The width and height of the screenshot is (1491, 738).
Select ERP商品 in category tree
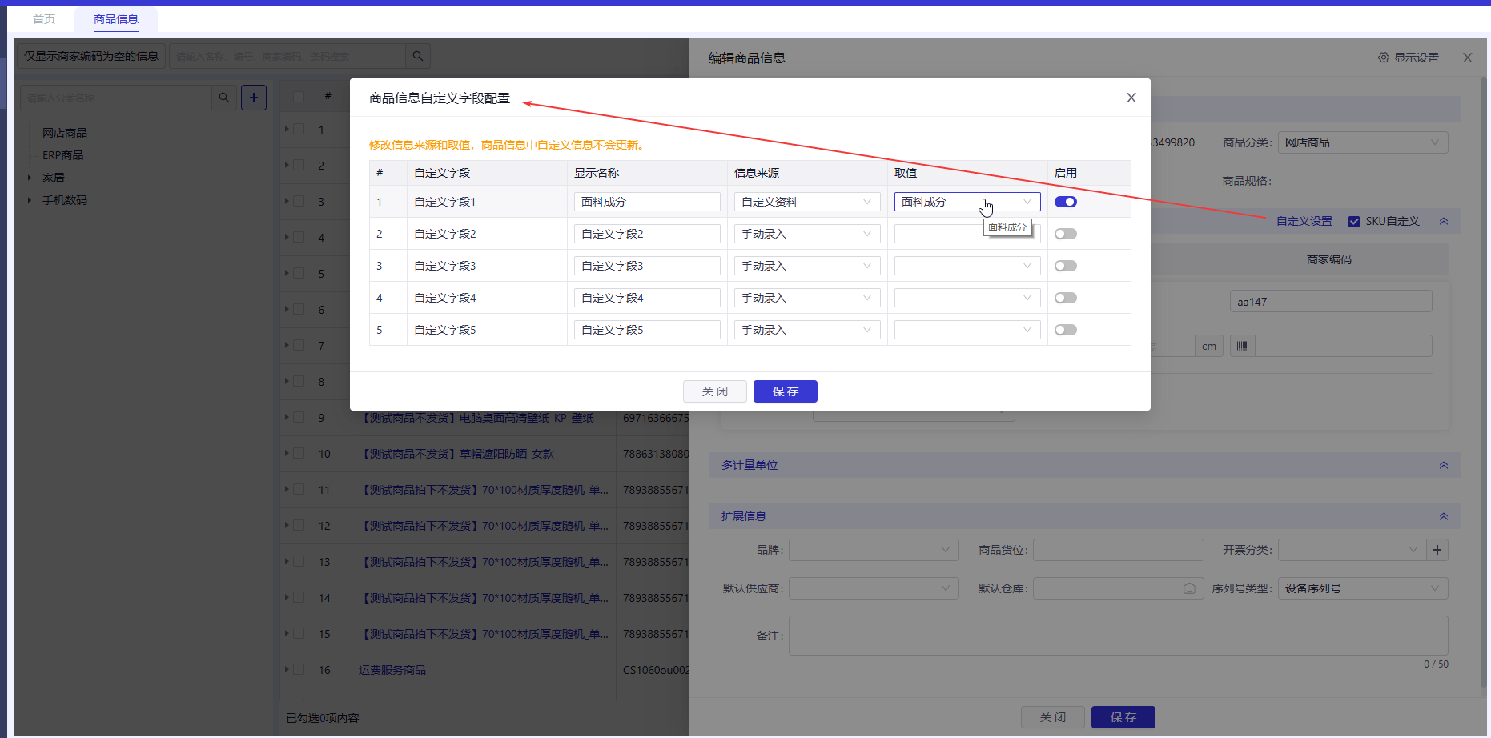[x=62, y=155]
